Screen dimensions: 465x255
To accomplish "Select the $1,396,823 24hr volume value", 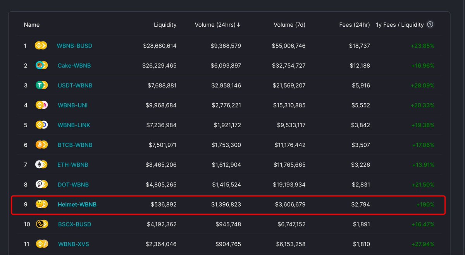I will pyautogui.click(x=226, y=204).
